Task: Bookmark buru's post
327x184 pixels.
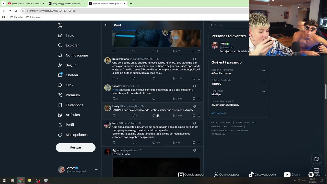Action: pyautogui.click(x=194, y=143)
